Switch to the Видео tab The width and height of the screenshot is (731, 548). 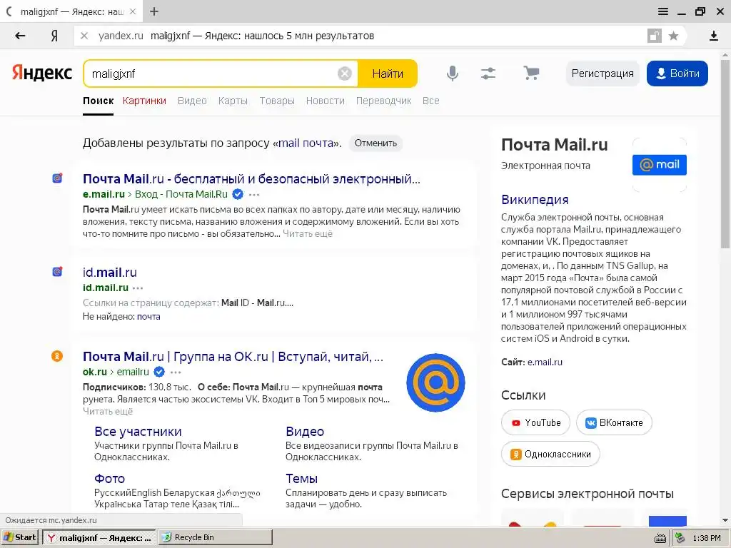coord(192,101)
